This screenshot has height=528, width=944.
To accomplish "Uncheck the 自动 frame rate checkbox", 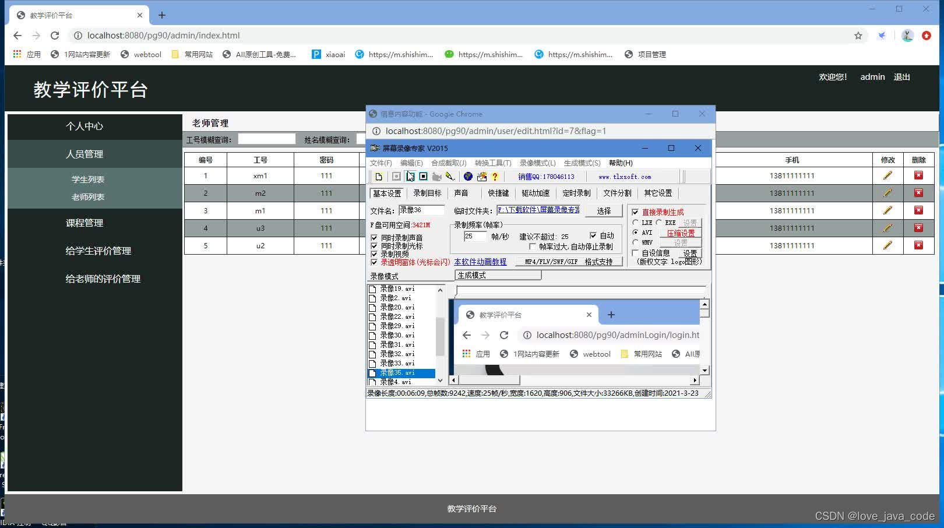I will click(x=593, y=235).
